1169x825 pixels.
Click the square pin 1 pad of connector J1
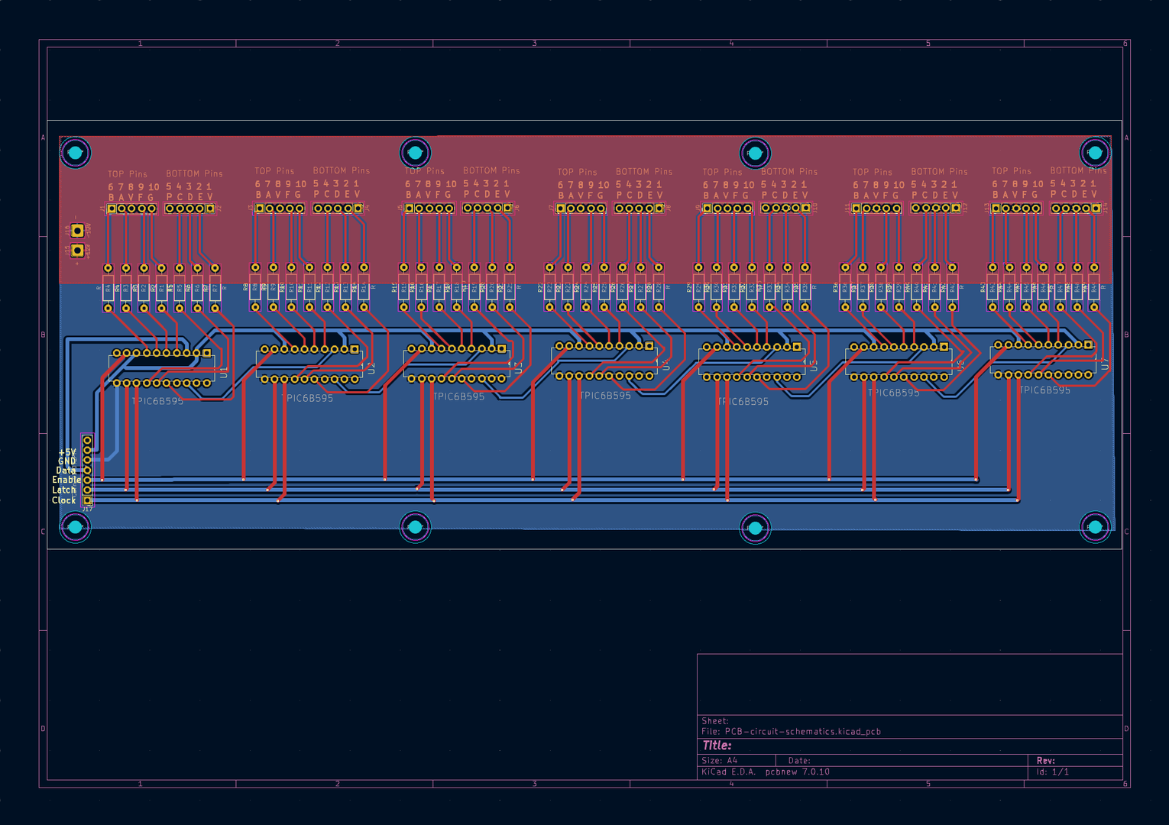112,209
